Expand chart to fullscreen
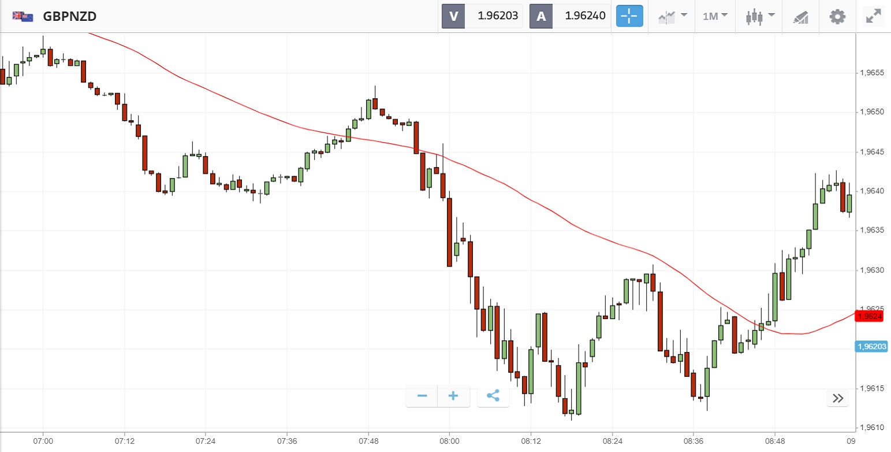This screenshot has width=891, height=452. pos(874,16)
